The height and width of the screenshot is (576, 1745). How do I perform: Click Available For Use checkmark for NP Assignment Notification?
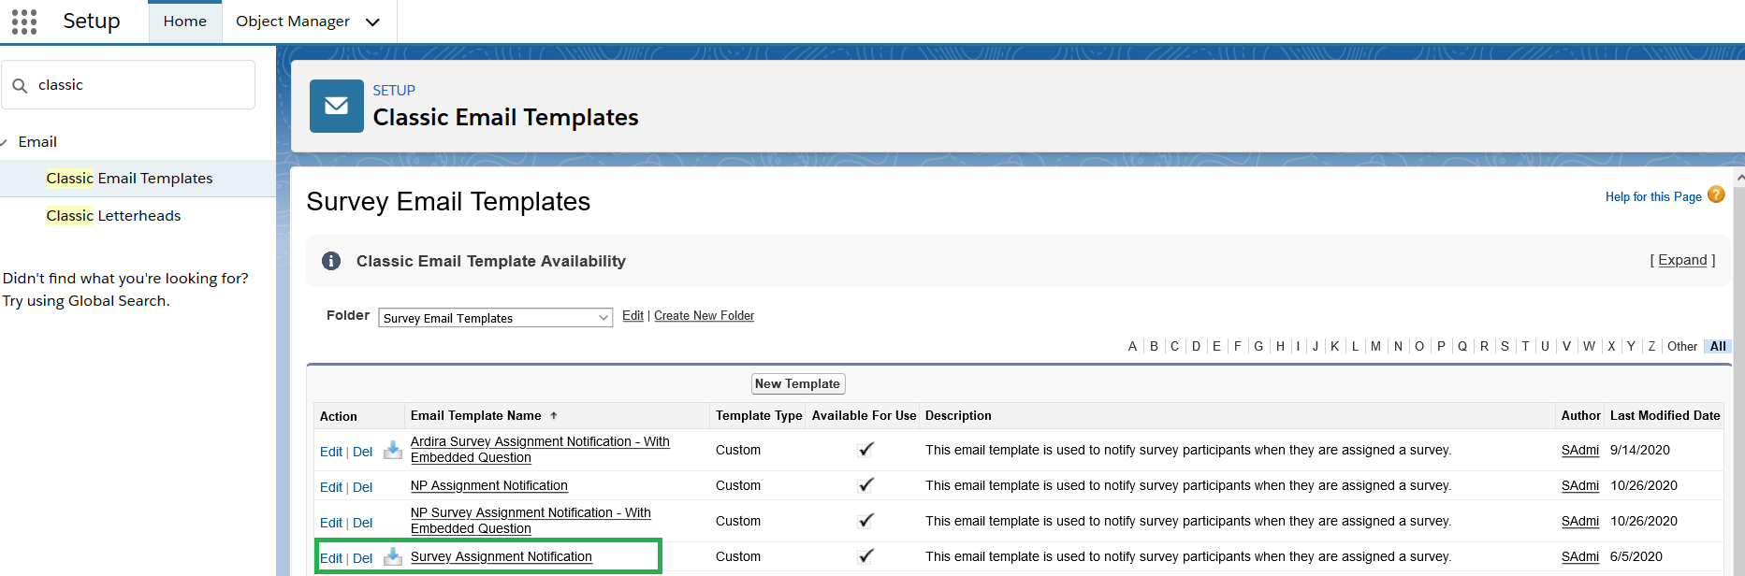(x=865, y=485)
